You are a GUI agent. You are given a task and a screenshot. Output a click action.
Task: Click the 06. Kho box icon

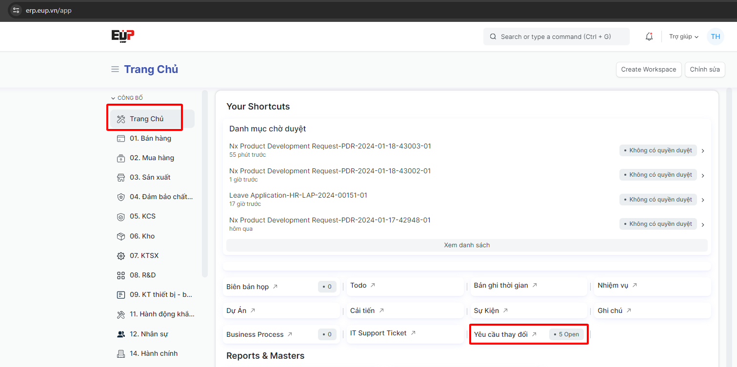coord(121,236)
